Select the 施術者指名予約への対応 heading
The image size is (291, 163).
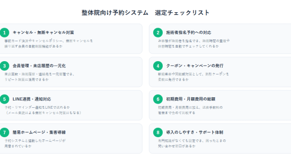tap(189, 33)
